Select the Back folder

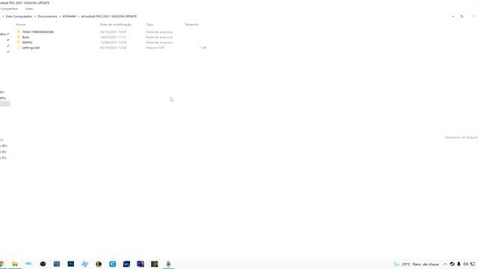click(25, 37)
